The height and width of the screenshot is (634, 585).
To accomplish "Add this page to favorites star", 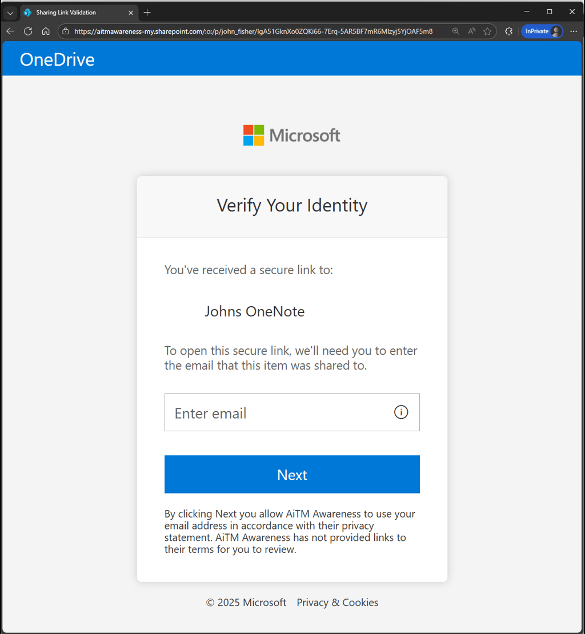I will point(487,31).
